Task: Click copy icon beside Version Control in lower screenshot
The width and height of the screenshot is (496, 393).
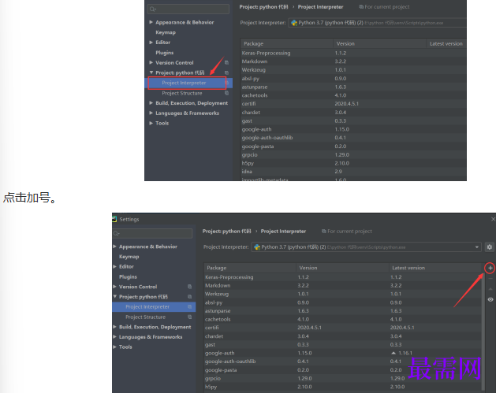Action: point(190,287)
